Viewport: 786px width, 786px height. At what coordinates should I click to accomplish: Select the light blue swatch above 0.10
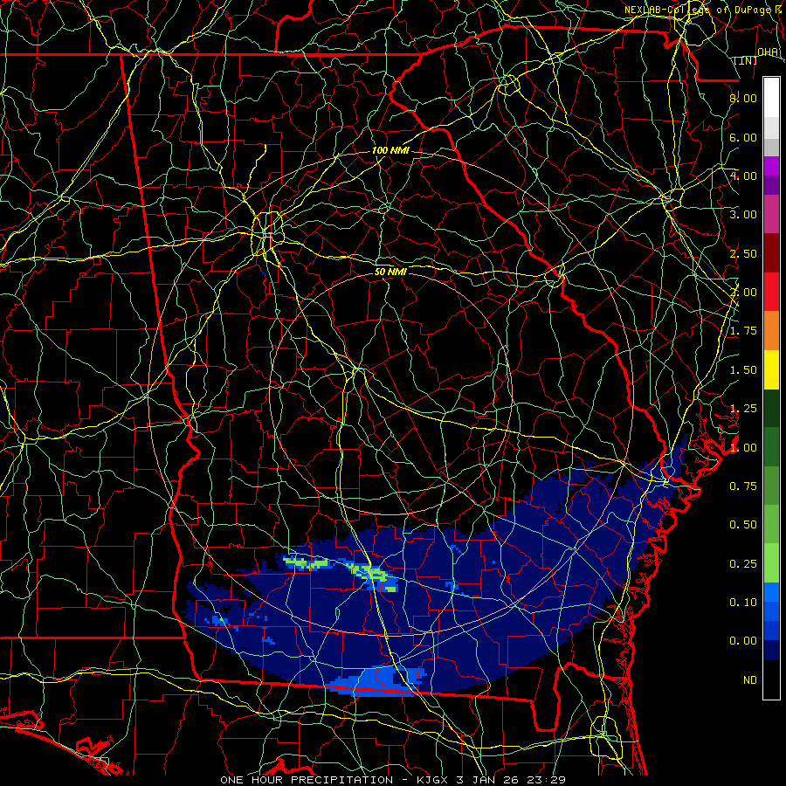click(771, 592)
